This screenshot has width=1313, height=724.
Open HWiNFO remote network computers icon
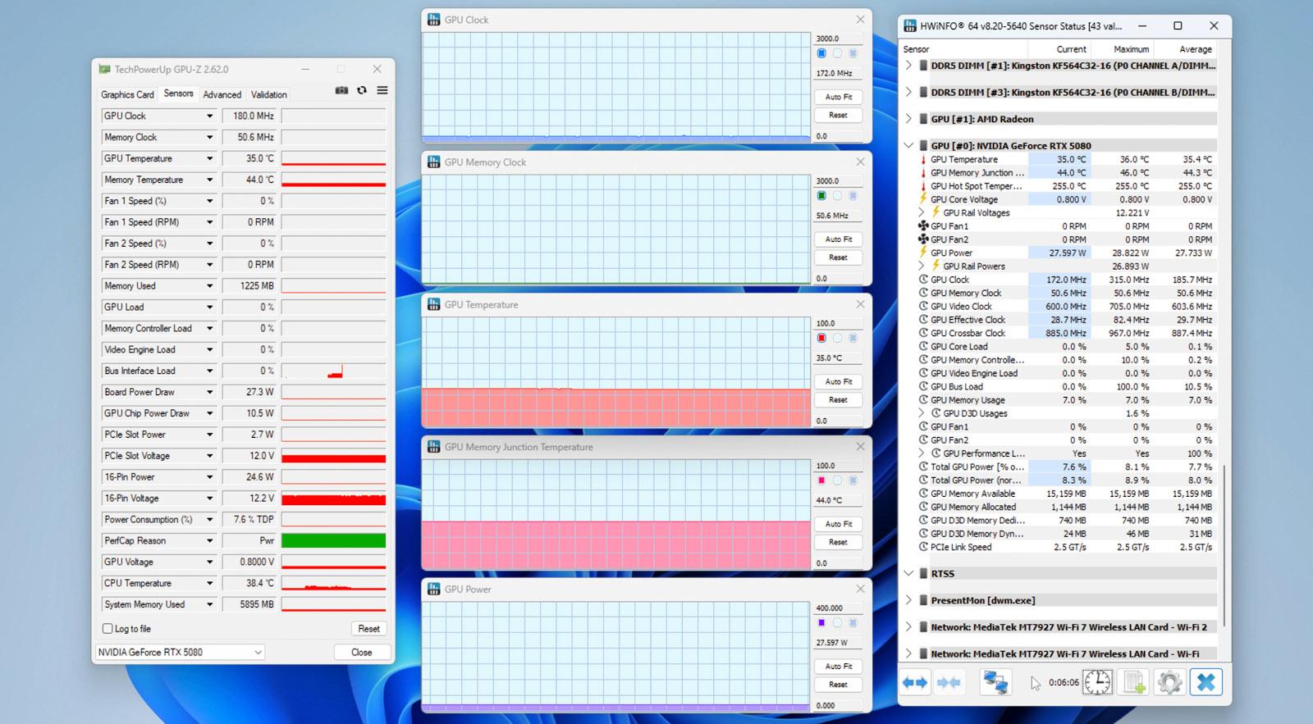995,682
